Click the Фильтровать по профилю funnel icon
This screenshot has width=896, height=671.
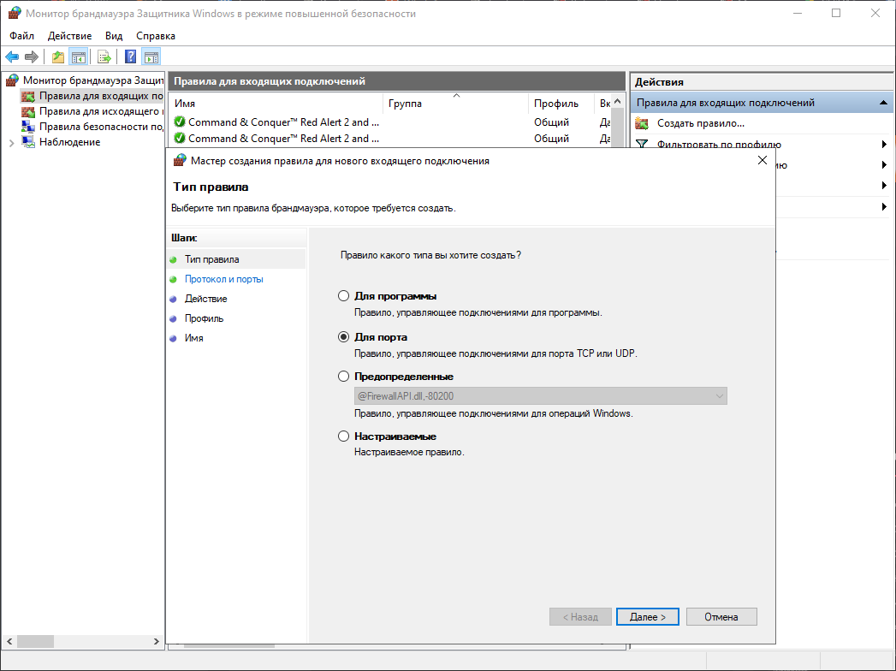(x=642, y=145)
